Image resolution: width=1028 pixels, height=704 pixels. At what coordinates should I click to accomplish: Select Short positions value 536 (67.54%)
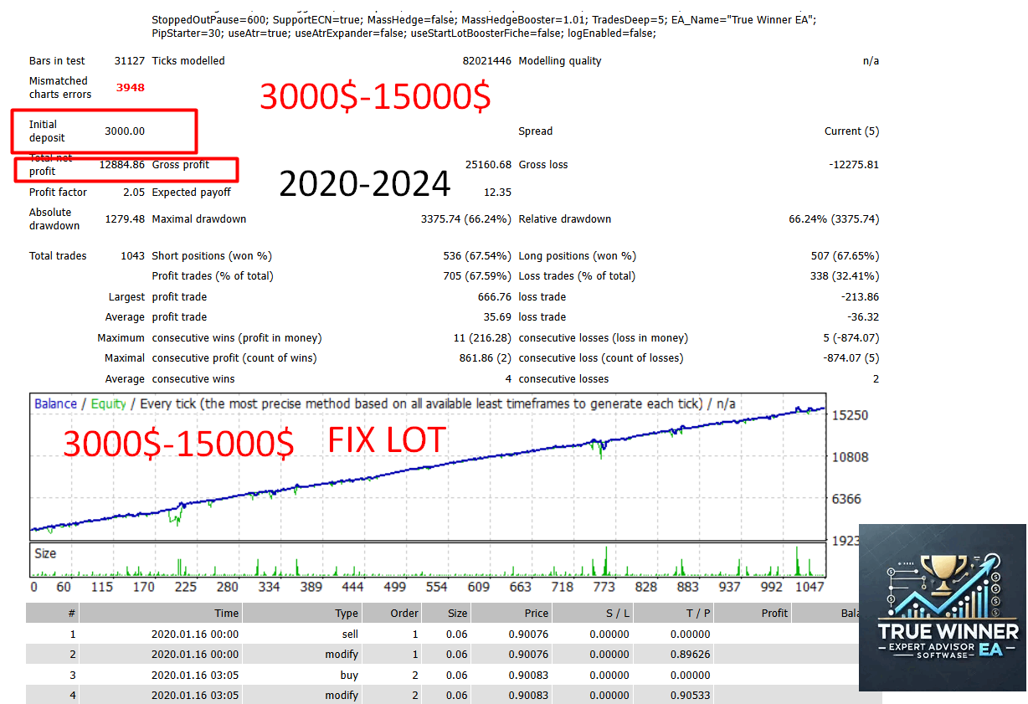point(477,256)
